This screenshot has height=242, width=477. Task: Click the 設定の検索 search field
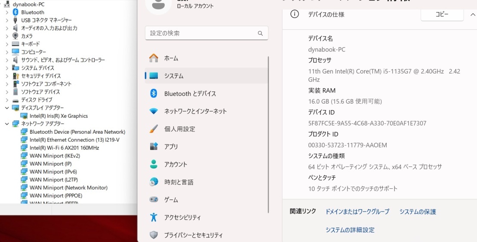coord(206,33)
